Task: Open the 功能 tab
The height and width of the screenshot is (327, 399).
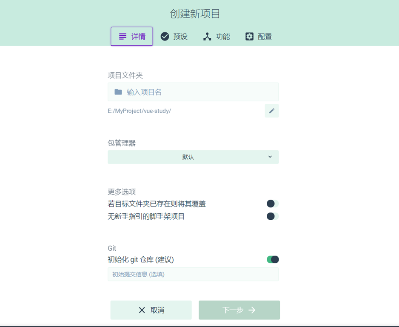Action: coord(217,37)
